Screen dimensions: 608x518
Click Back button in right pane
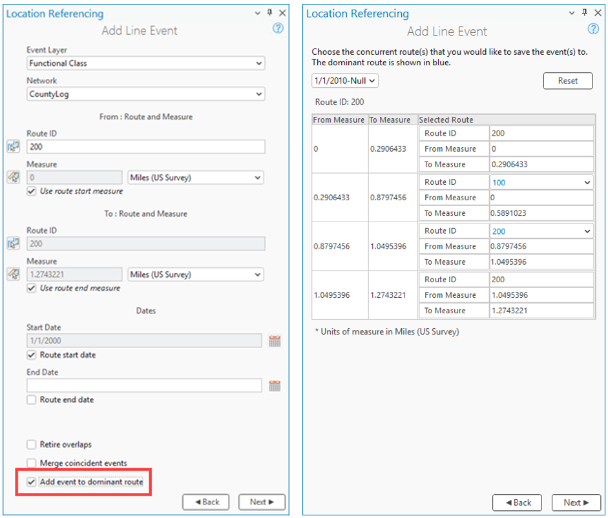[x=517, y=503]
